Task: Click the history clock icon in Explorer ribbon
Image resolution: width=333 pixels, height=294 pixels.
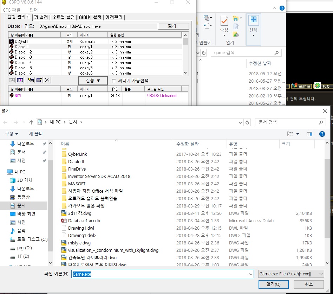Action: click(x=236, y=35)
